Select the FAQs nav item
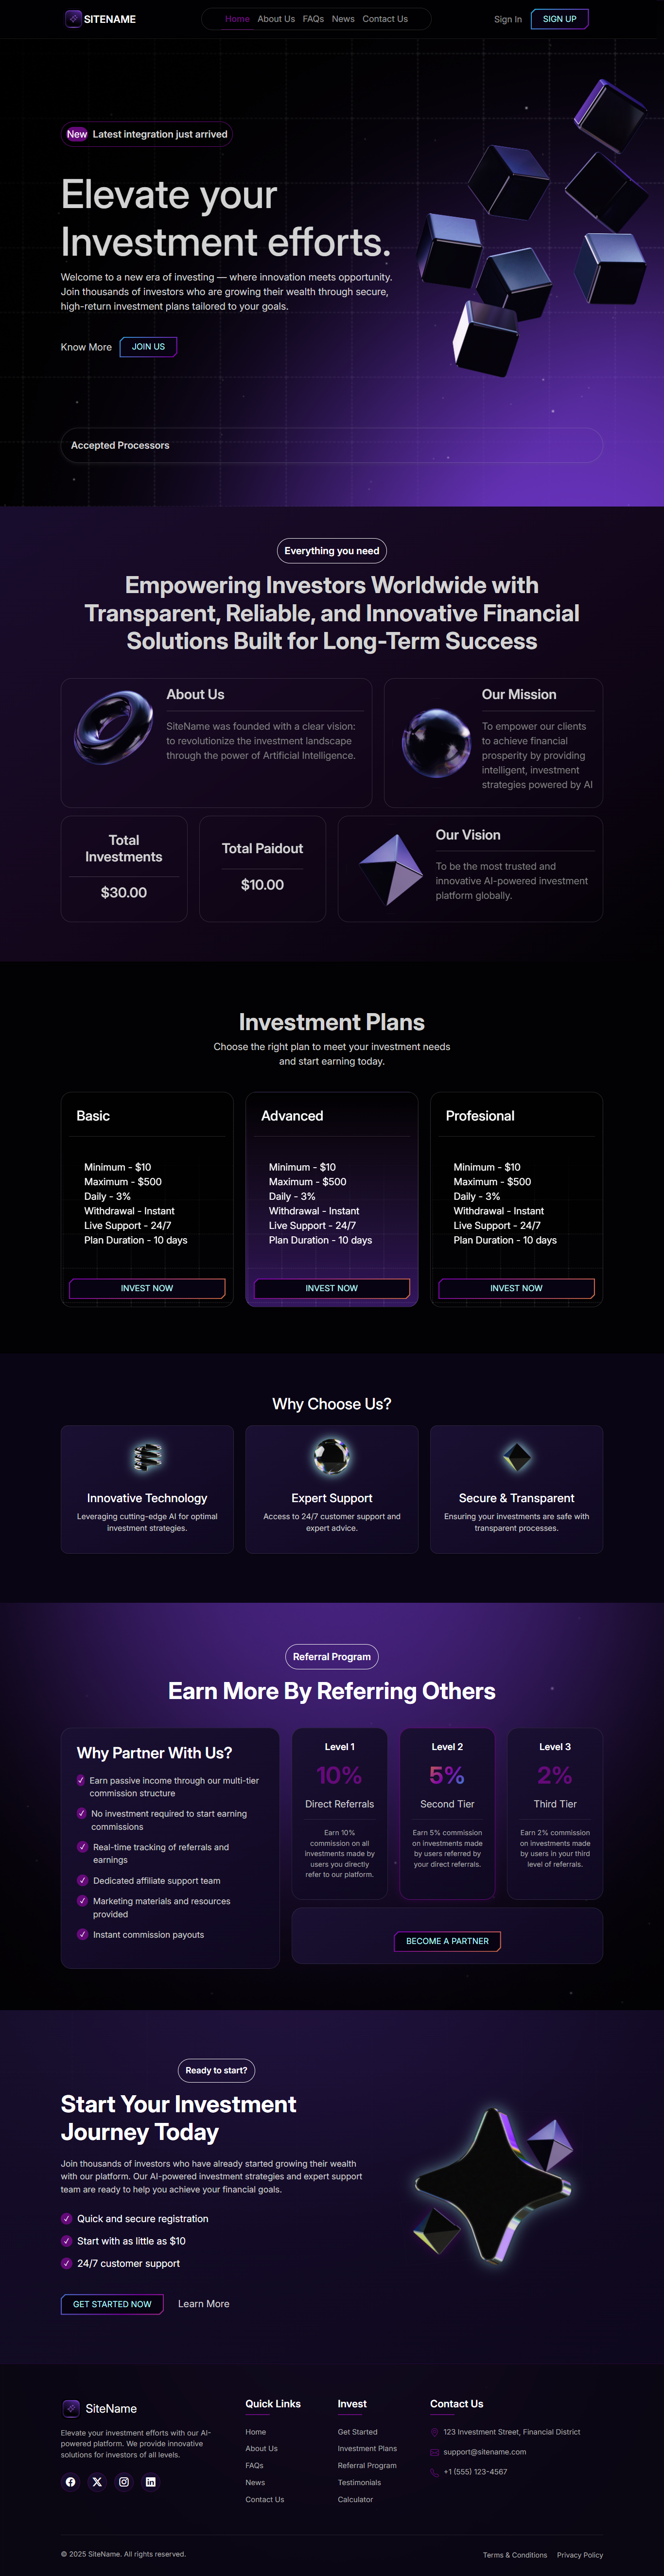The image size is (664, 2576). point(313,19)
